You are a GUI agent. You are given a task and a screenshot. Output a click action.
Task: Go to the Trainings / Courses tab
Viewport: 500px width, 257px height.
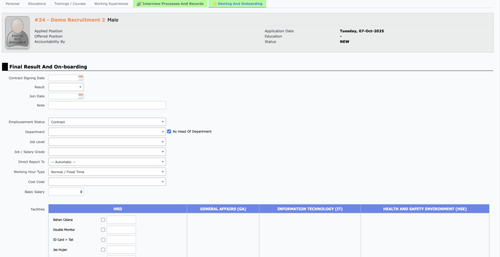[70, 4]
